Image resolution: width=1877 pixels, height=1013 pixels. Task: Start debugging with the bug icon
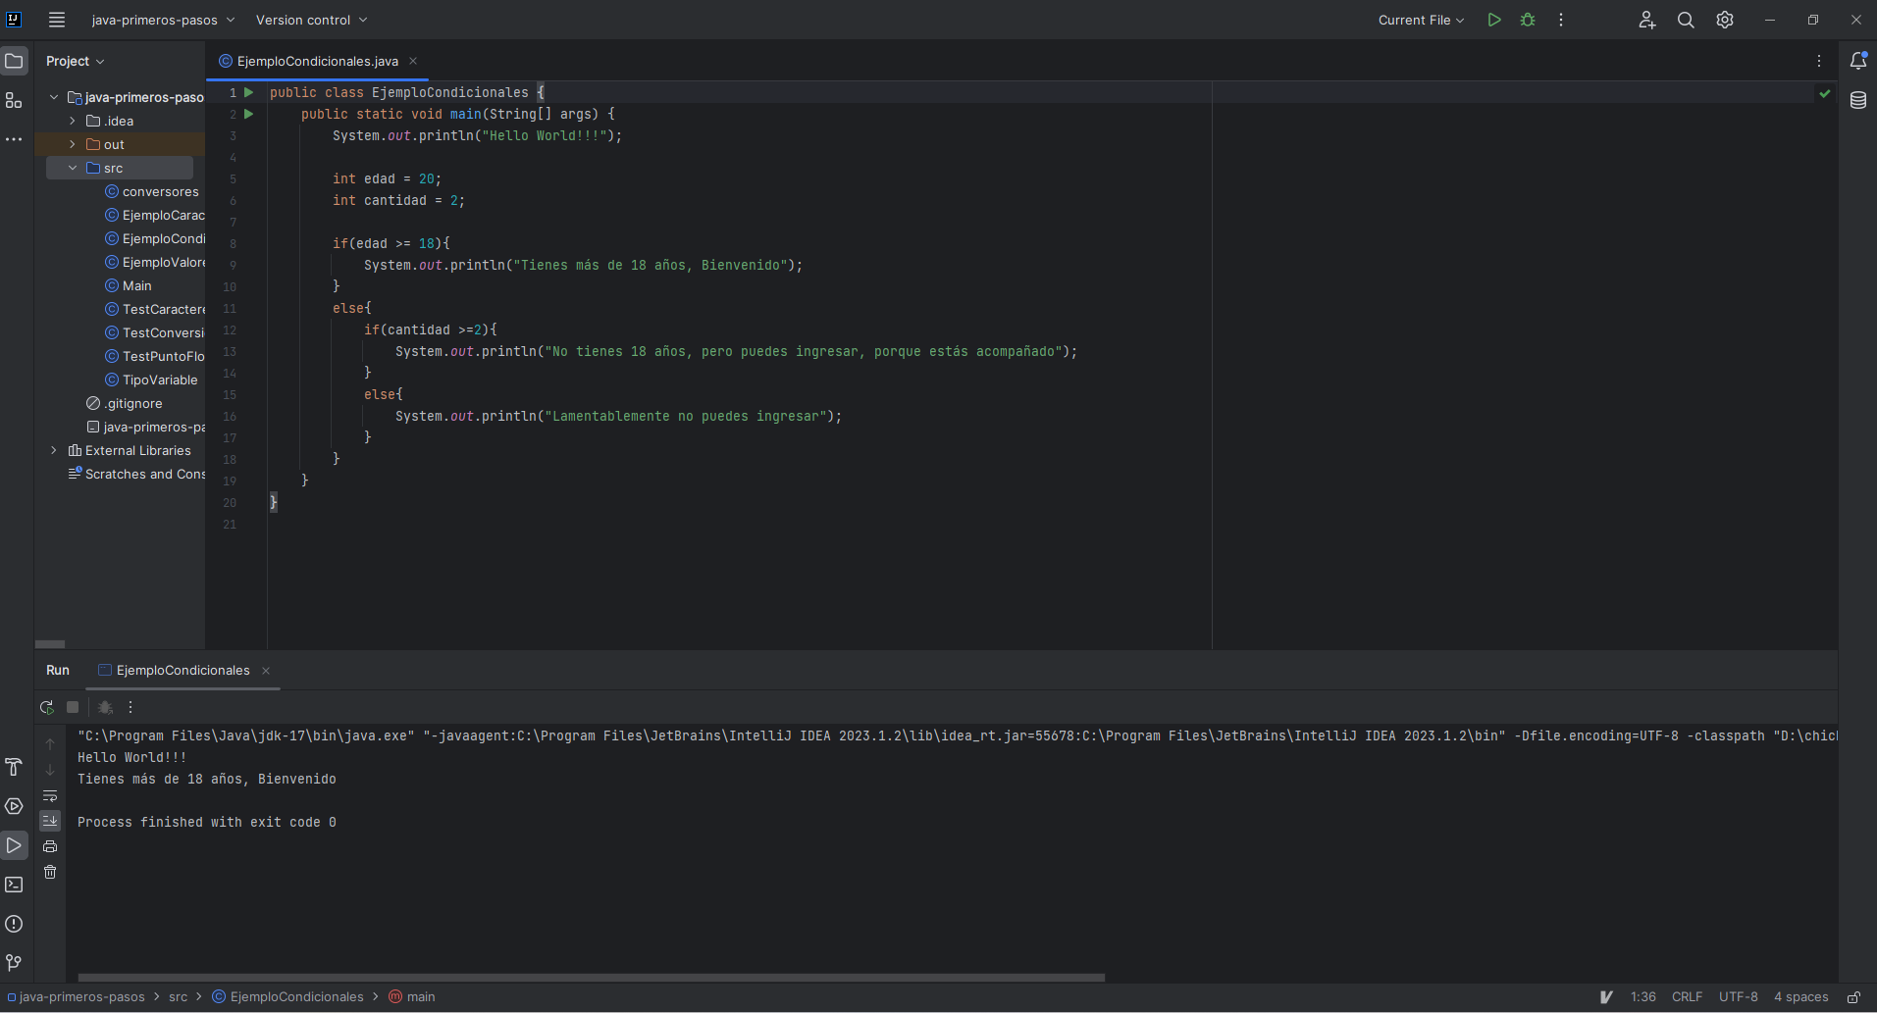click(x=1528, y=20)
